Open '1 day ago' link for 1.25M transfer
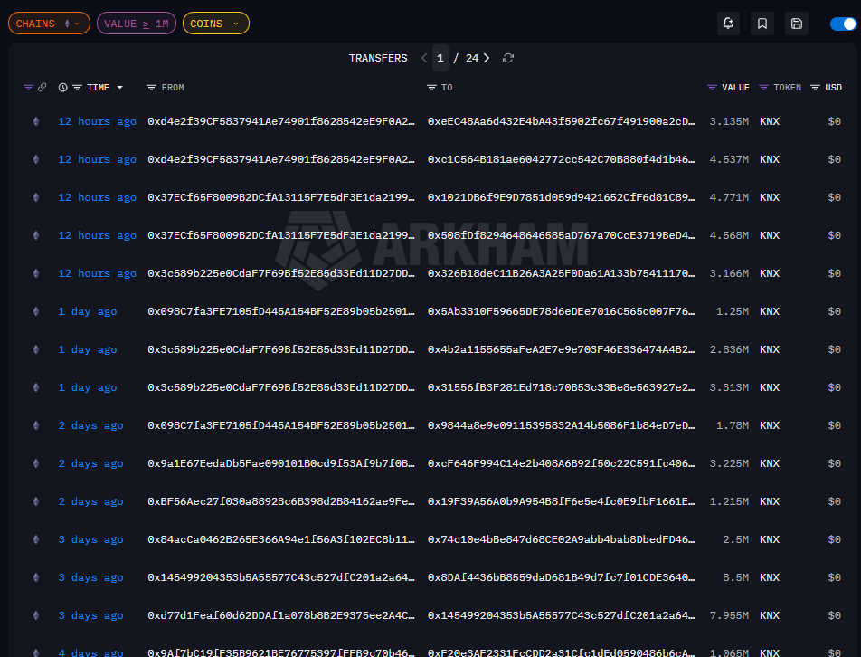861x657 pixels. [x=88, y=311]
